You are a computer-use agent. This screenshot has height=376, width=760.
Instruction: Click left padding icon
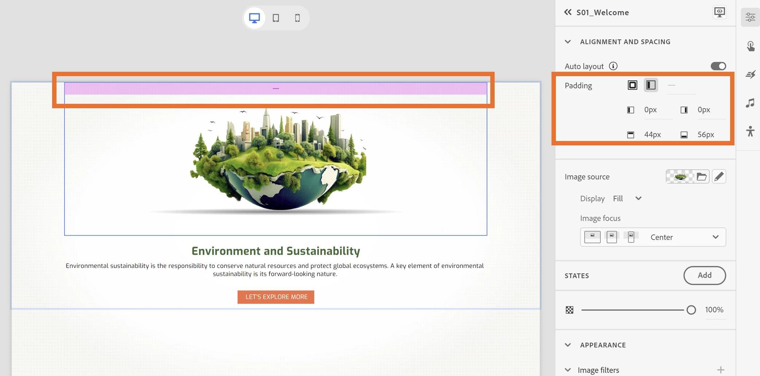click(631, 110)
